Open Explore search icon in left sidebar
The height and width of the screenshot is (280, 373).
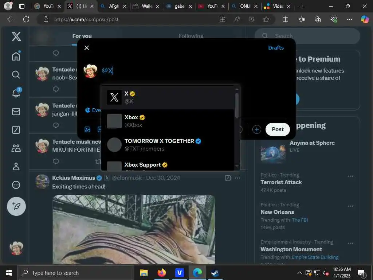[x=16, y=74]
